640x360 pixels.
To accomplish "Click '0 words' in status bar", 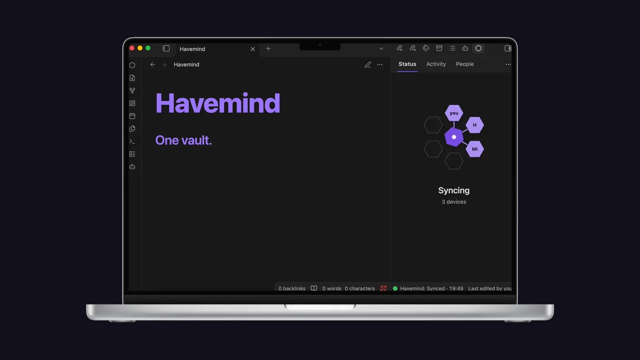I will [332, 288].
